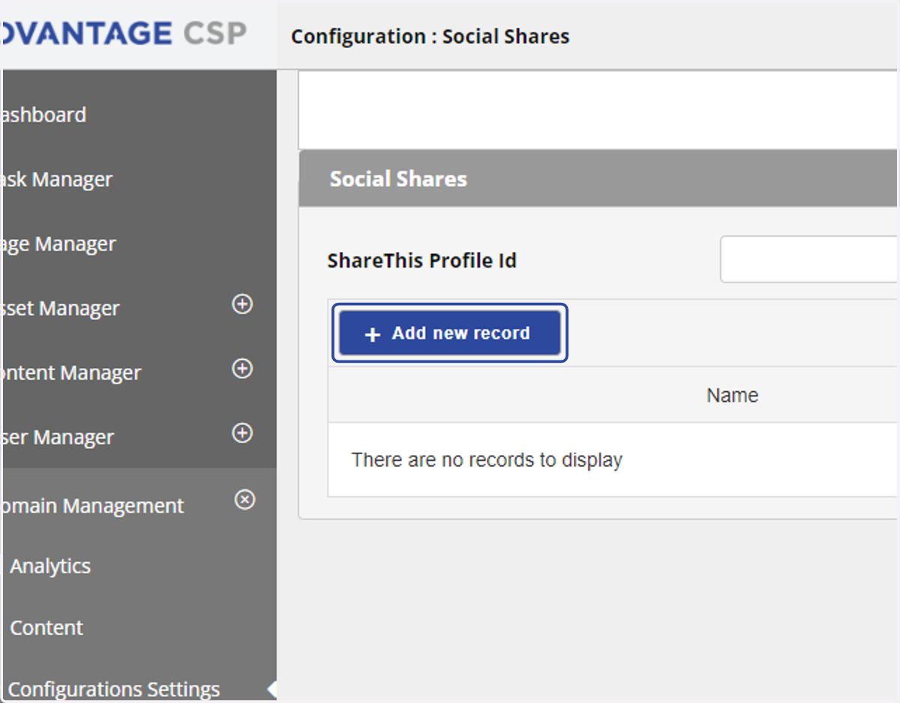Click the Social Shares panel header

click(598, 178)
